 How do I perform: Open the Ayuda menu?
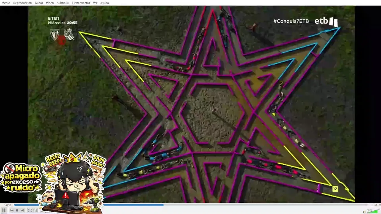click(x=104, y=3)
